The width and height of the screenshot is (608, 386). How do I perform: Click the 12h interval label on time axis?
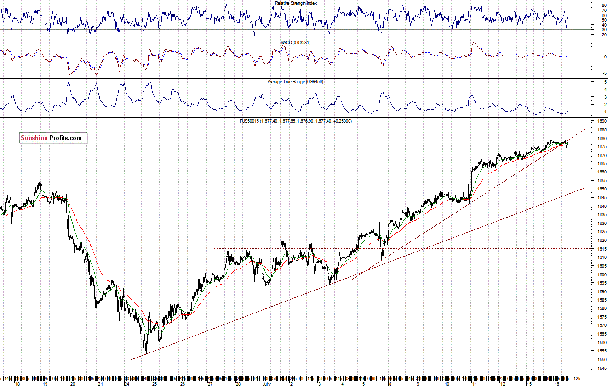577,379
